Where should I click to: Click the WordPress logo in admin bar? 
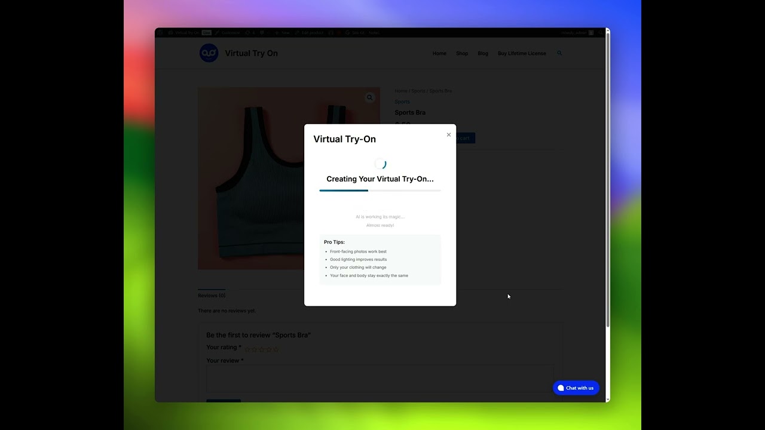click(160, 33)
